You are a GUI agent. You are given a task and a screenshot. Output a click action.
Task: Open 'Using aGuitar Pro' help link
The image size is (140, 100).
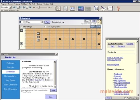[114, 60]
